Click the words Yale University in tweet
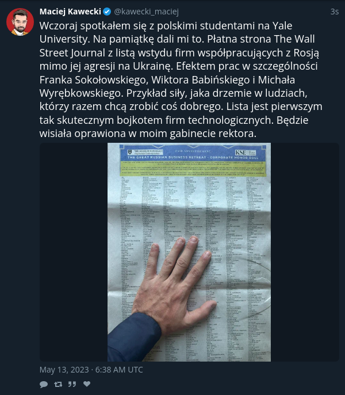Screen dimensions: 345x395 click(166, 32)
